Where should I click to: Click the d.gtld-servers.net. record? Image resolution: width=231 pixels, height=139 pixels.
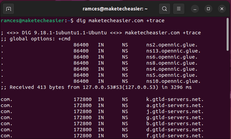pos(175,130)
